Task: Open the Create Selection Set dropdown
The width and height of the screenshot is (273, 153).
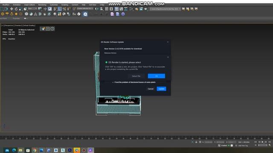Action: click(x=85, y=8)
